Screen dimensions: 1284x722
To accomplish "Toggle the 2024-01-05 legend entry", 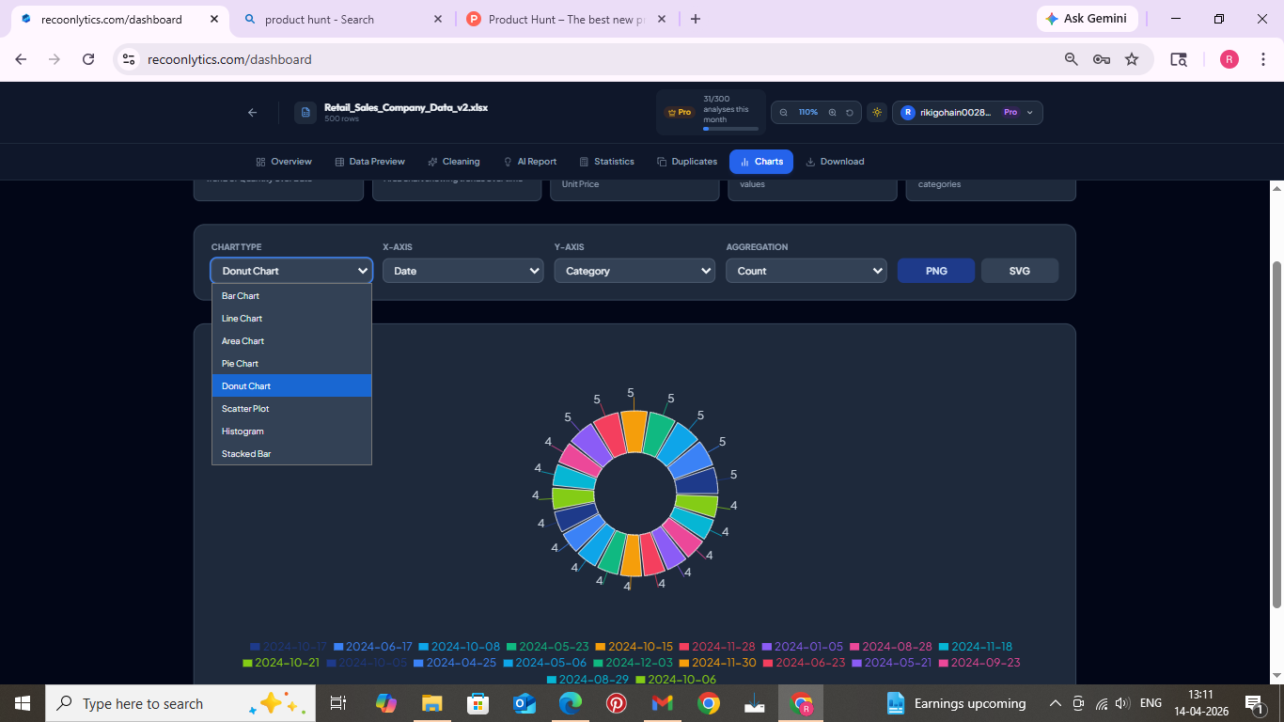I will coord(803,647).
